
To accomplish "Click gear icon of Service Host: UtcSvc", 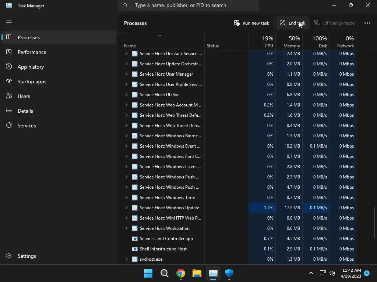I will point(135,94).
